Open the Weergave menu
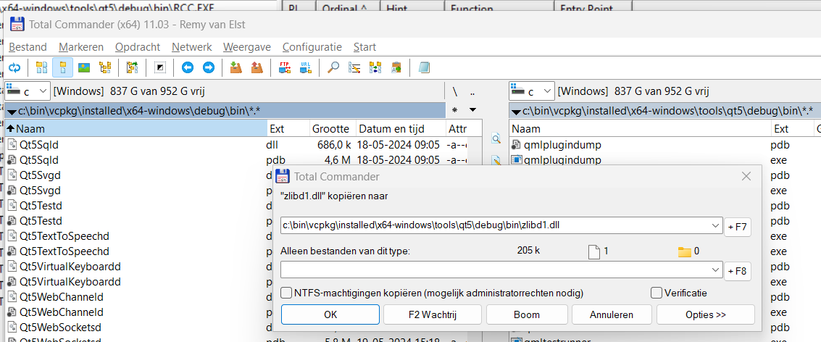The image size is (821, 342). 247,47
